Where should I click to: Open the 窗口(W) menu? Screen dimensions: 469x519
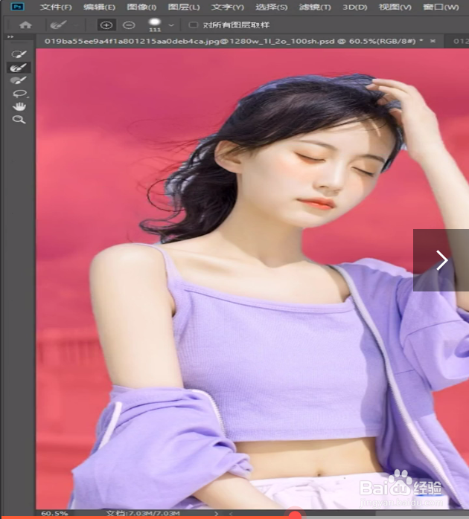(x=441, y=7)
